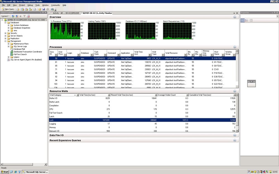Click Refresh icon in Object Explorer toolbar
This screenshot has height=174, width=279.
point(28,16)
